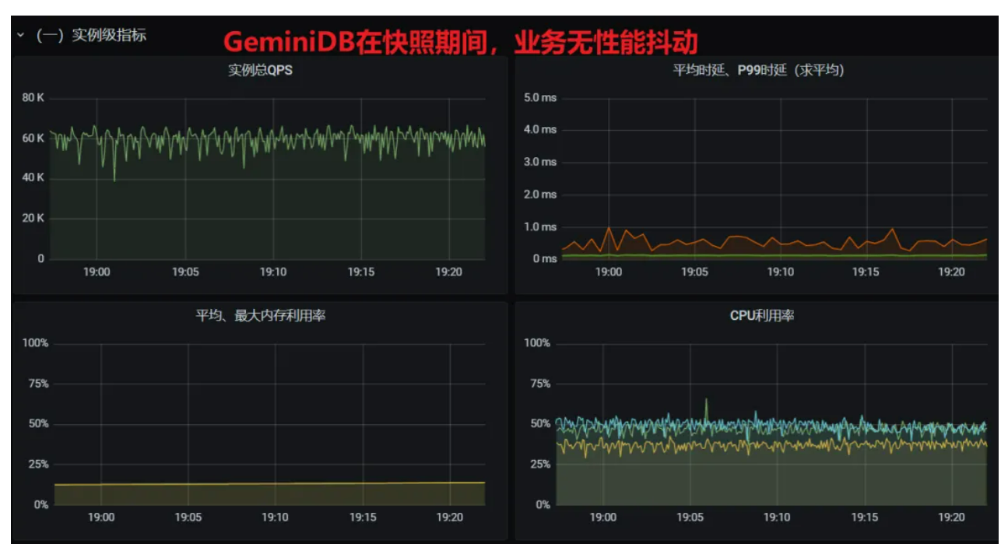Open the 实例总QPS panel title menu

pos(260,70)
